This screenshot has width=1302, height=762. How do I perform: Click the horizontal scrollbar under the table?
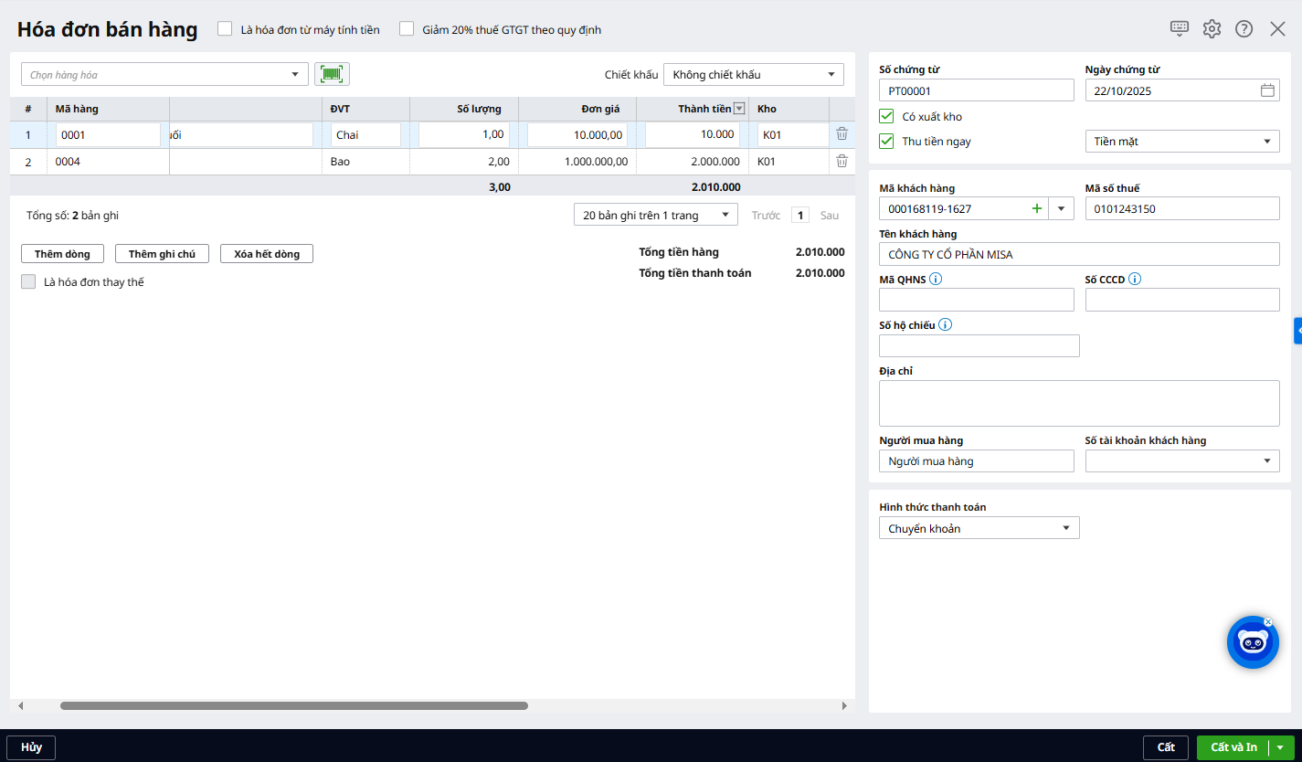pyautogui.click(x=293, y=705)
